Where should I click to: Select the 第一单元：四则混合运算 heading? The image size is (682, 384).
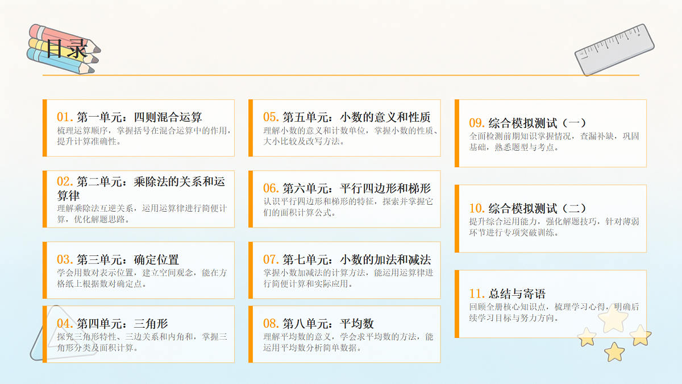click(x=139, y=118)
